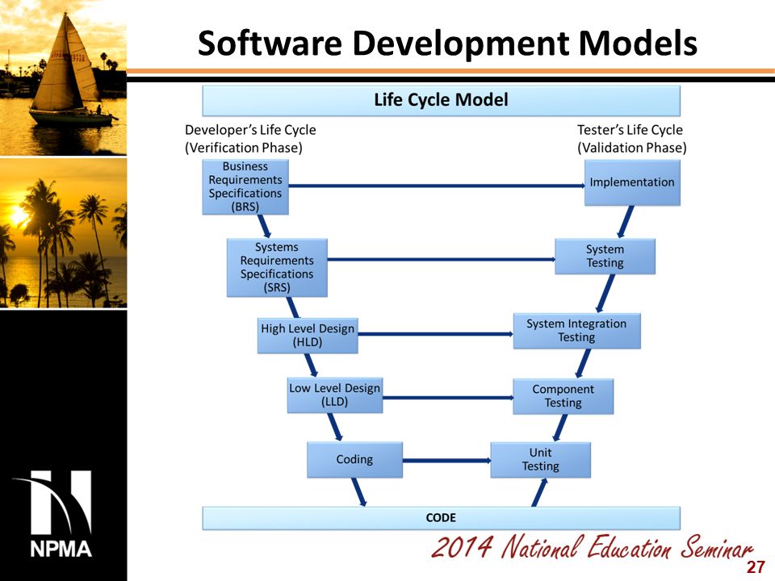
Task: Click the (Verification Phase) text
Action: (x=243, y=148)
